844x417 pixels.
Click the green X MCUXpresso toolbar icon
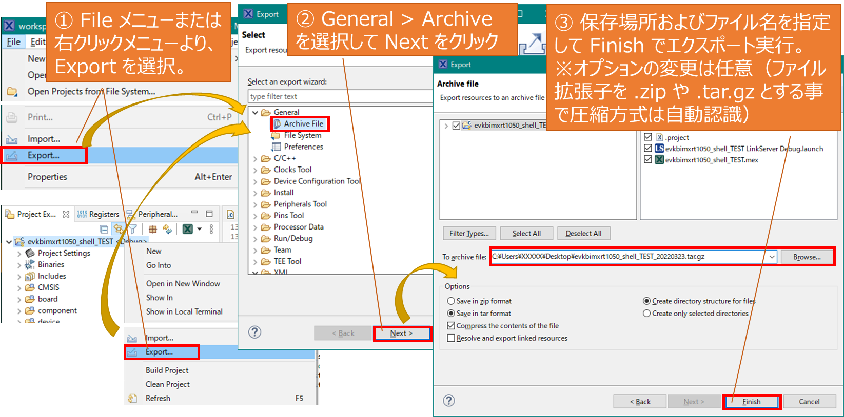pyautogui.click(x=188, y=229)
